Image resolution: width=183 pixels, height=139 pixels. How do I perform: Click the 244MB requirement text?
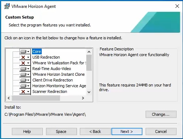[x=135, y=88]
